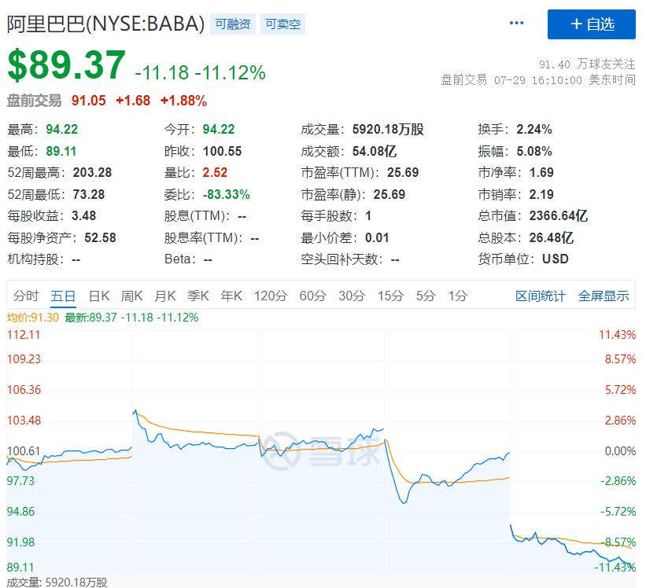This screenshot has height=588, width=646.
Task: Switch to the 分时 intraday chart tab
Action: (x=26, y=296)
